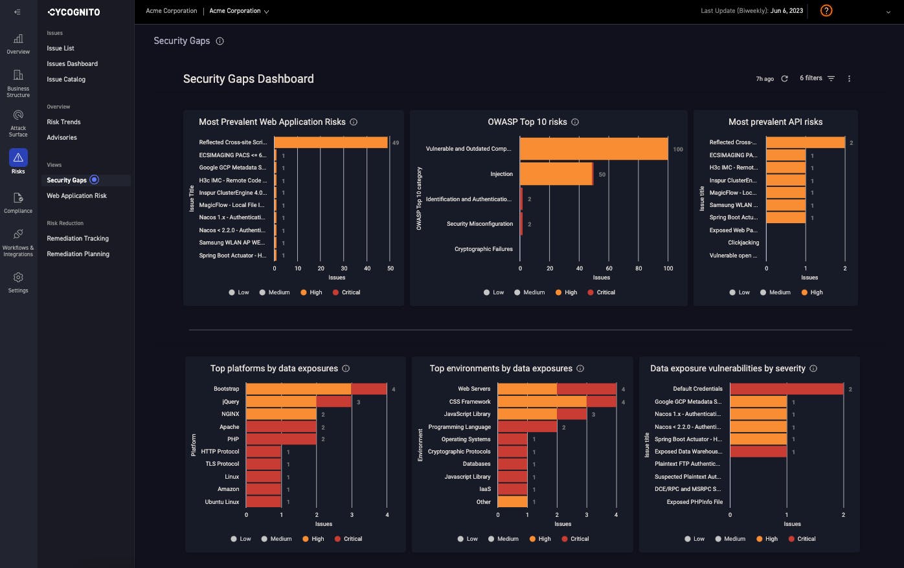Viewport: 904px width, 568px height.
Task: Refresh the dashboard with reload icon
Action: [x=784, y=79]
